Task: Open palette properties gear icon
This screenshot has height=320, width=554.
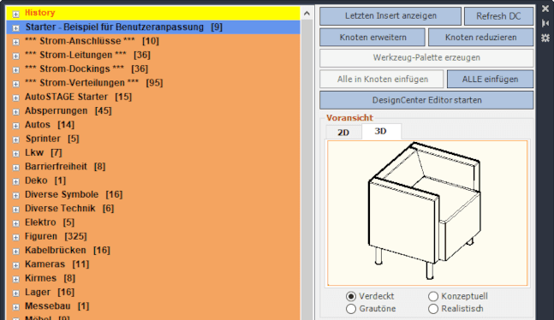Action: [545, 38]
